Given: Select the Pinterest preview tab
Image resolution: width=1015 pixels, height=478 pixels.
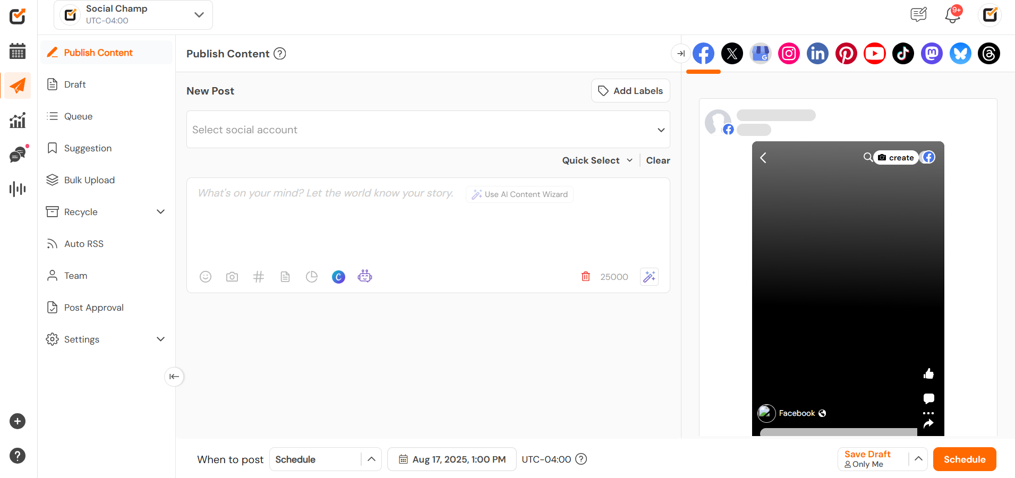Looking at the screenshot, I should (846, 54).
